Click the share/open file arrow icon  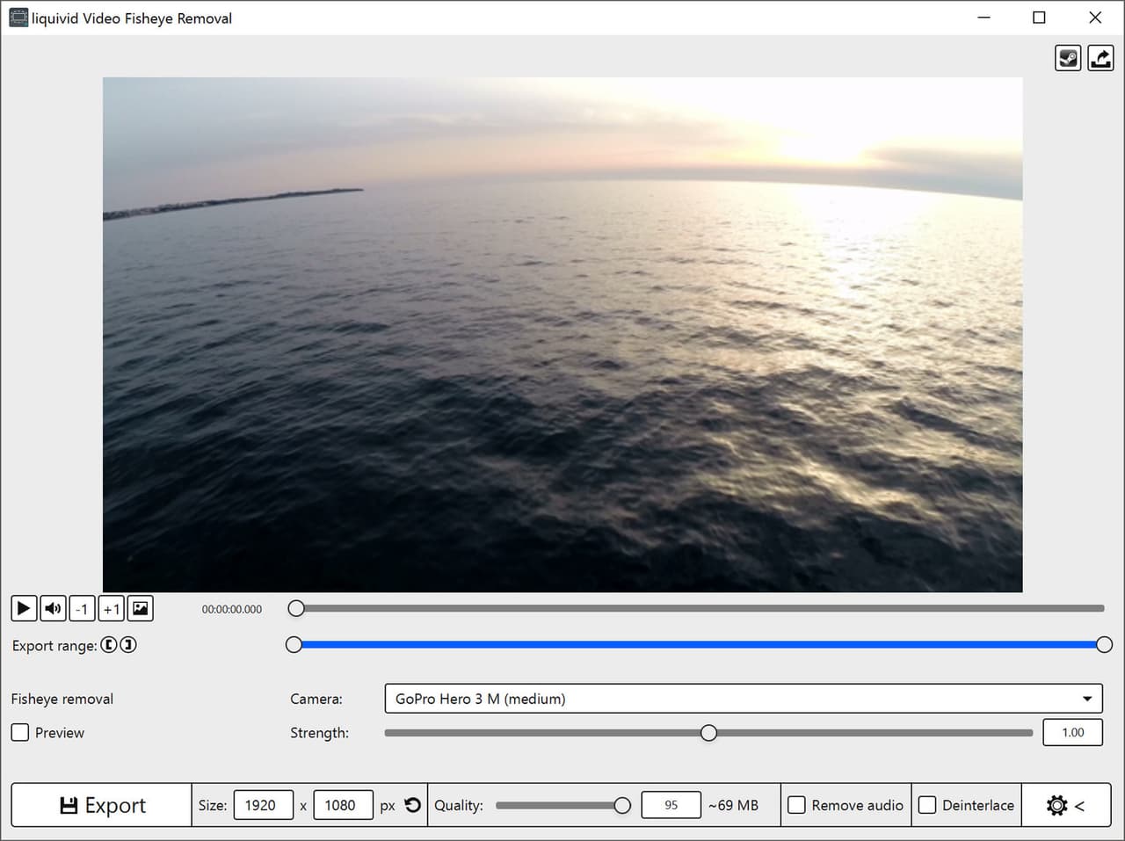[x=1100, y=58]
